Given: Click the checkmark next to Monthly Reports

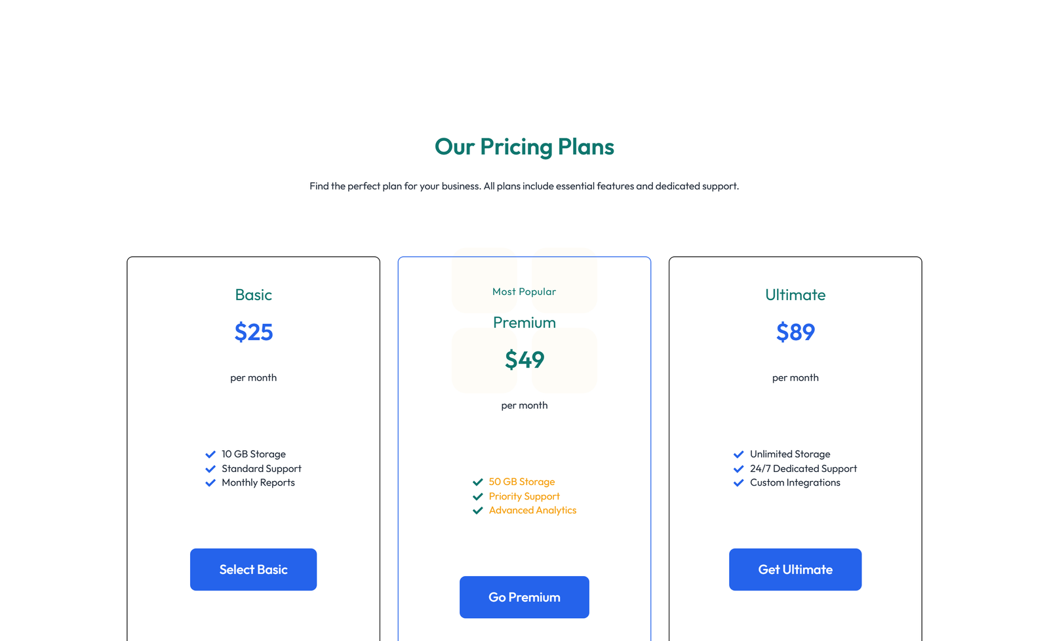Looking at the screenshot, I should click(x=210, y=482).
